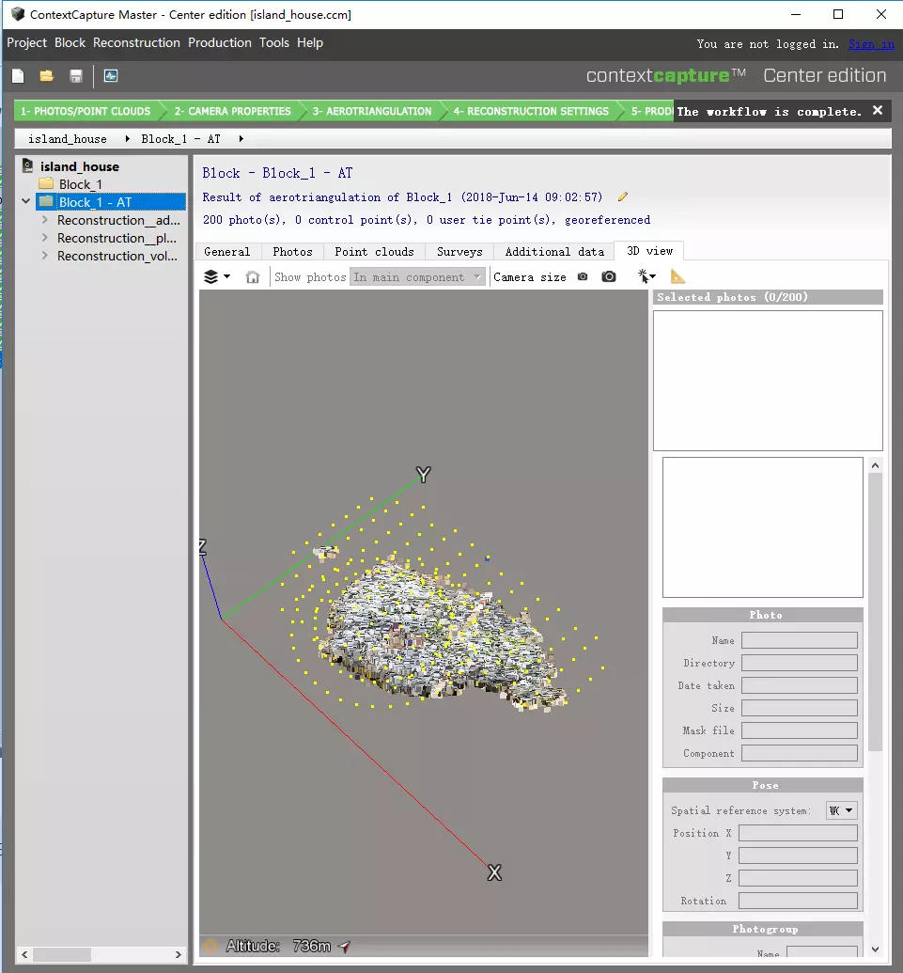Switch to the Point clouds tab
Image resolution: width=903 pixels, height=973 pixels.
374,251
